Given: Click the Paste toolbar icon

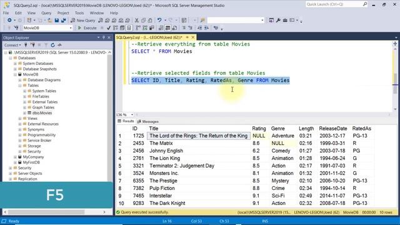Looking at the screenshot, I should pos(150,20).
